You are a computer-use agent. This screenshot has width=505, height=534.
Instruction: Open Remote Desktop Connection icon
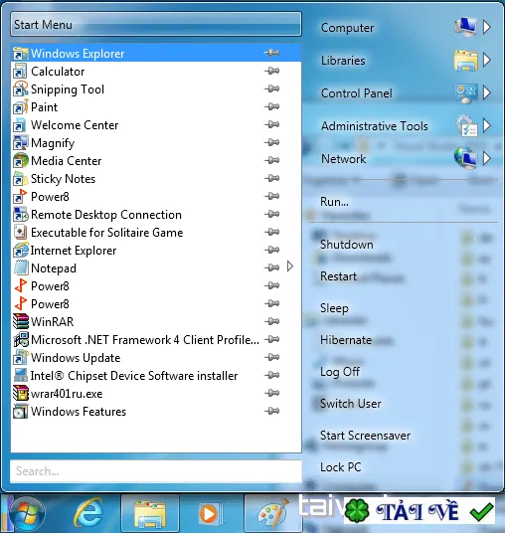click(20, 215)
